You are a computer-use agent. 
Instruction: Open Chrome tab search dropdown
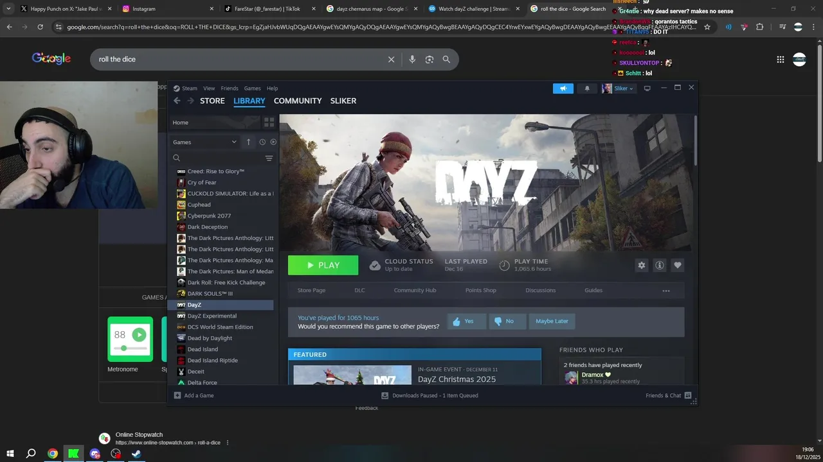click(x=8, y=9)
